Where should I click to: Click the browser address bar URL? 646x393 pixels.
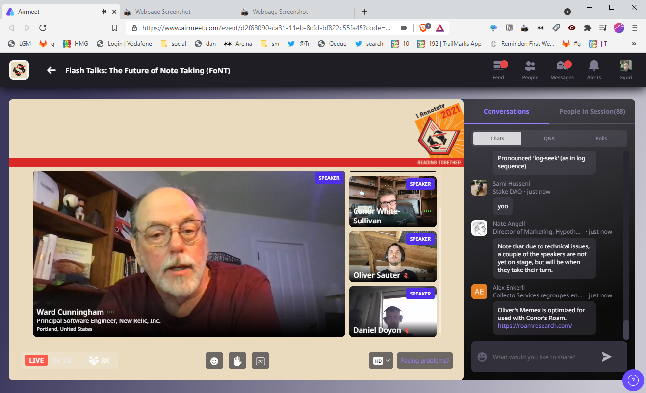(x=266, y=28)
